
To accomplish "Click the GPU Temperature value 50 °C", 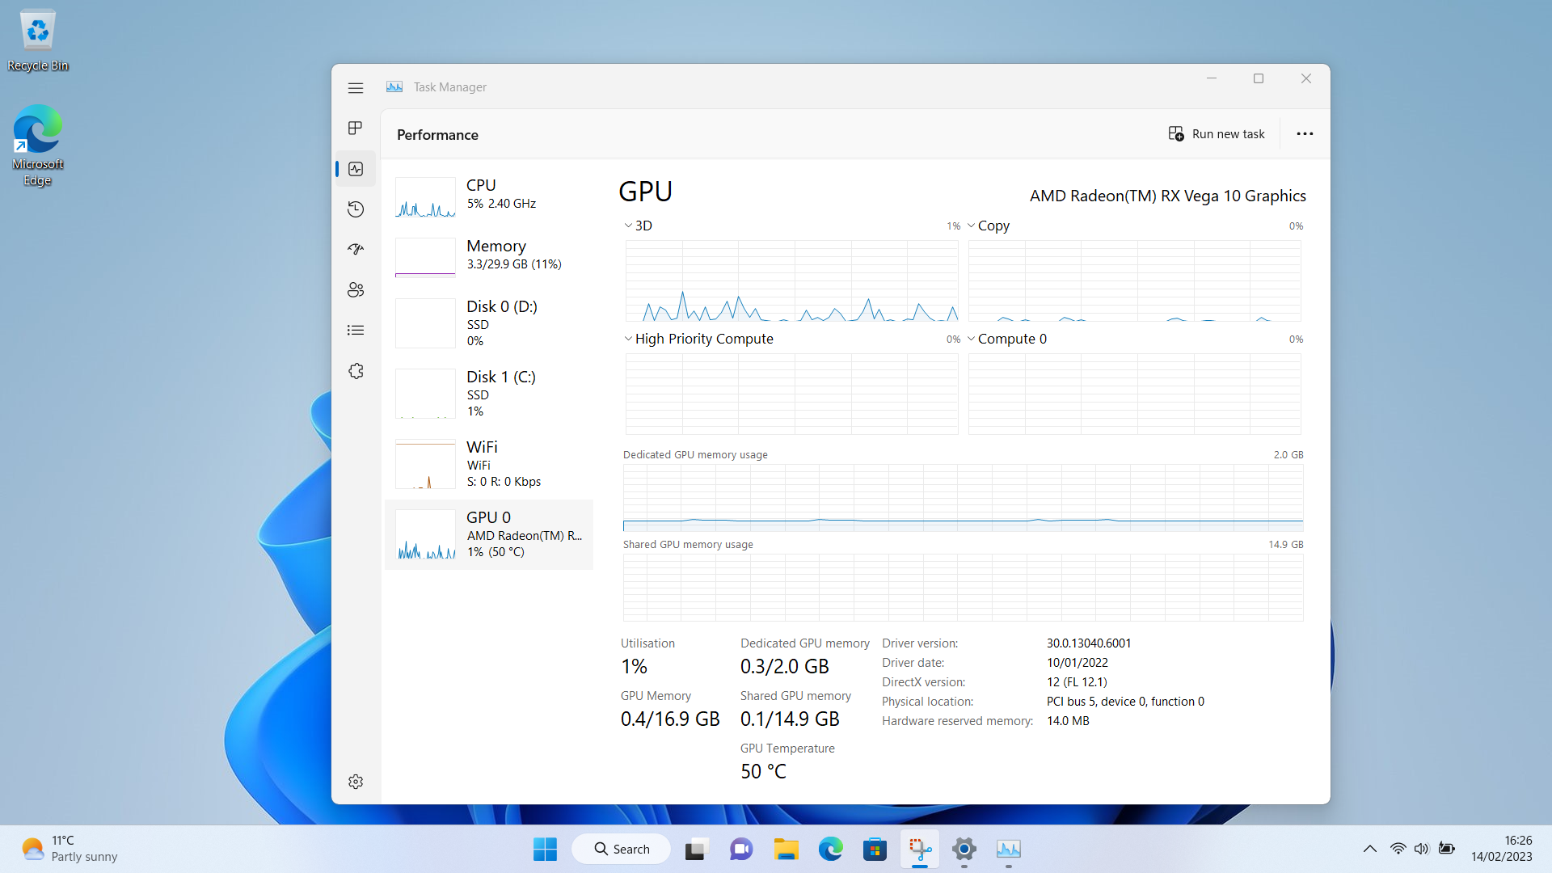I will 763,772.
